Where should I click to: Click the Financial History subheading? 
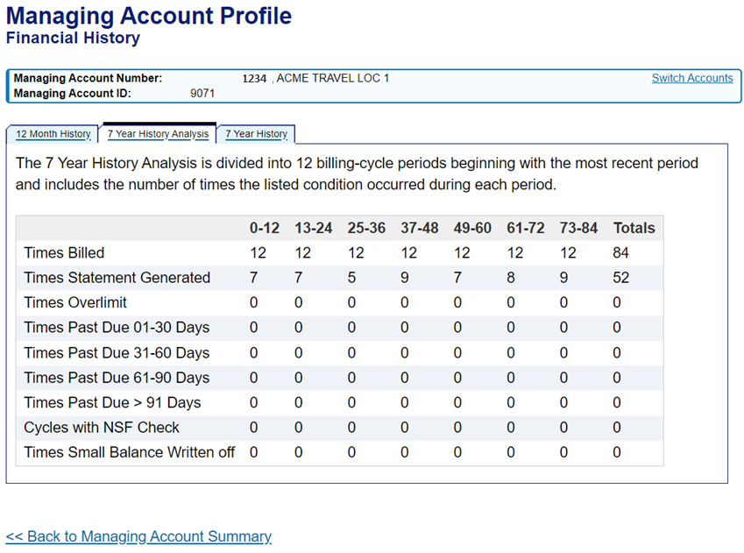pyautogui.click(x=73, y=38)
